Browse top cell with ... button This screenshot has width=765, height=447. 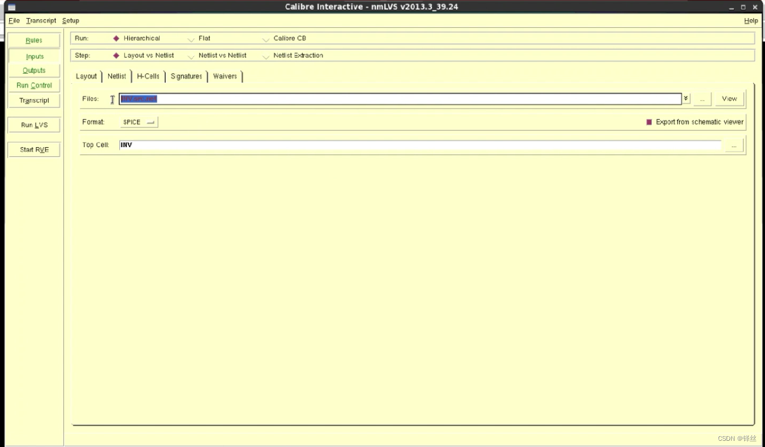[734, 145]
